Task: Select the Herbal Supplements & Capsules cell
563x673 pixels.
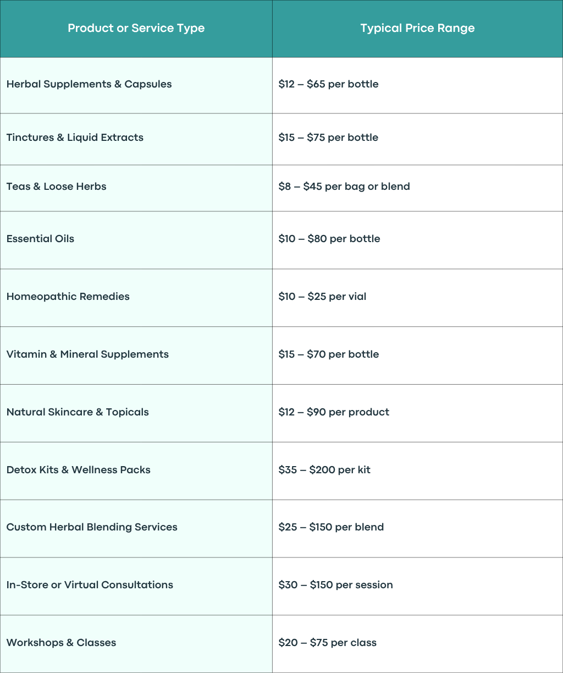Action: [136, 85]
